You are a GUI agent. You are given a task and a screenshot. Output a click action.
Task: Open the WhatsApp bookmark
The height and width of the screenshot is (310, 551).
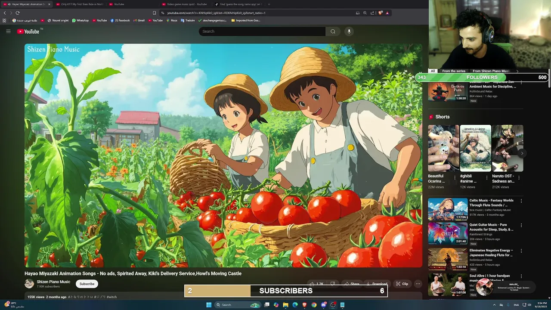point(80,20)
